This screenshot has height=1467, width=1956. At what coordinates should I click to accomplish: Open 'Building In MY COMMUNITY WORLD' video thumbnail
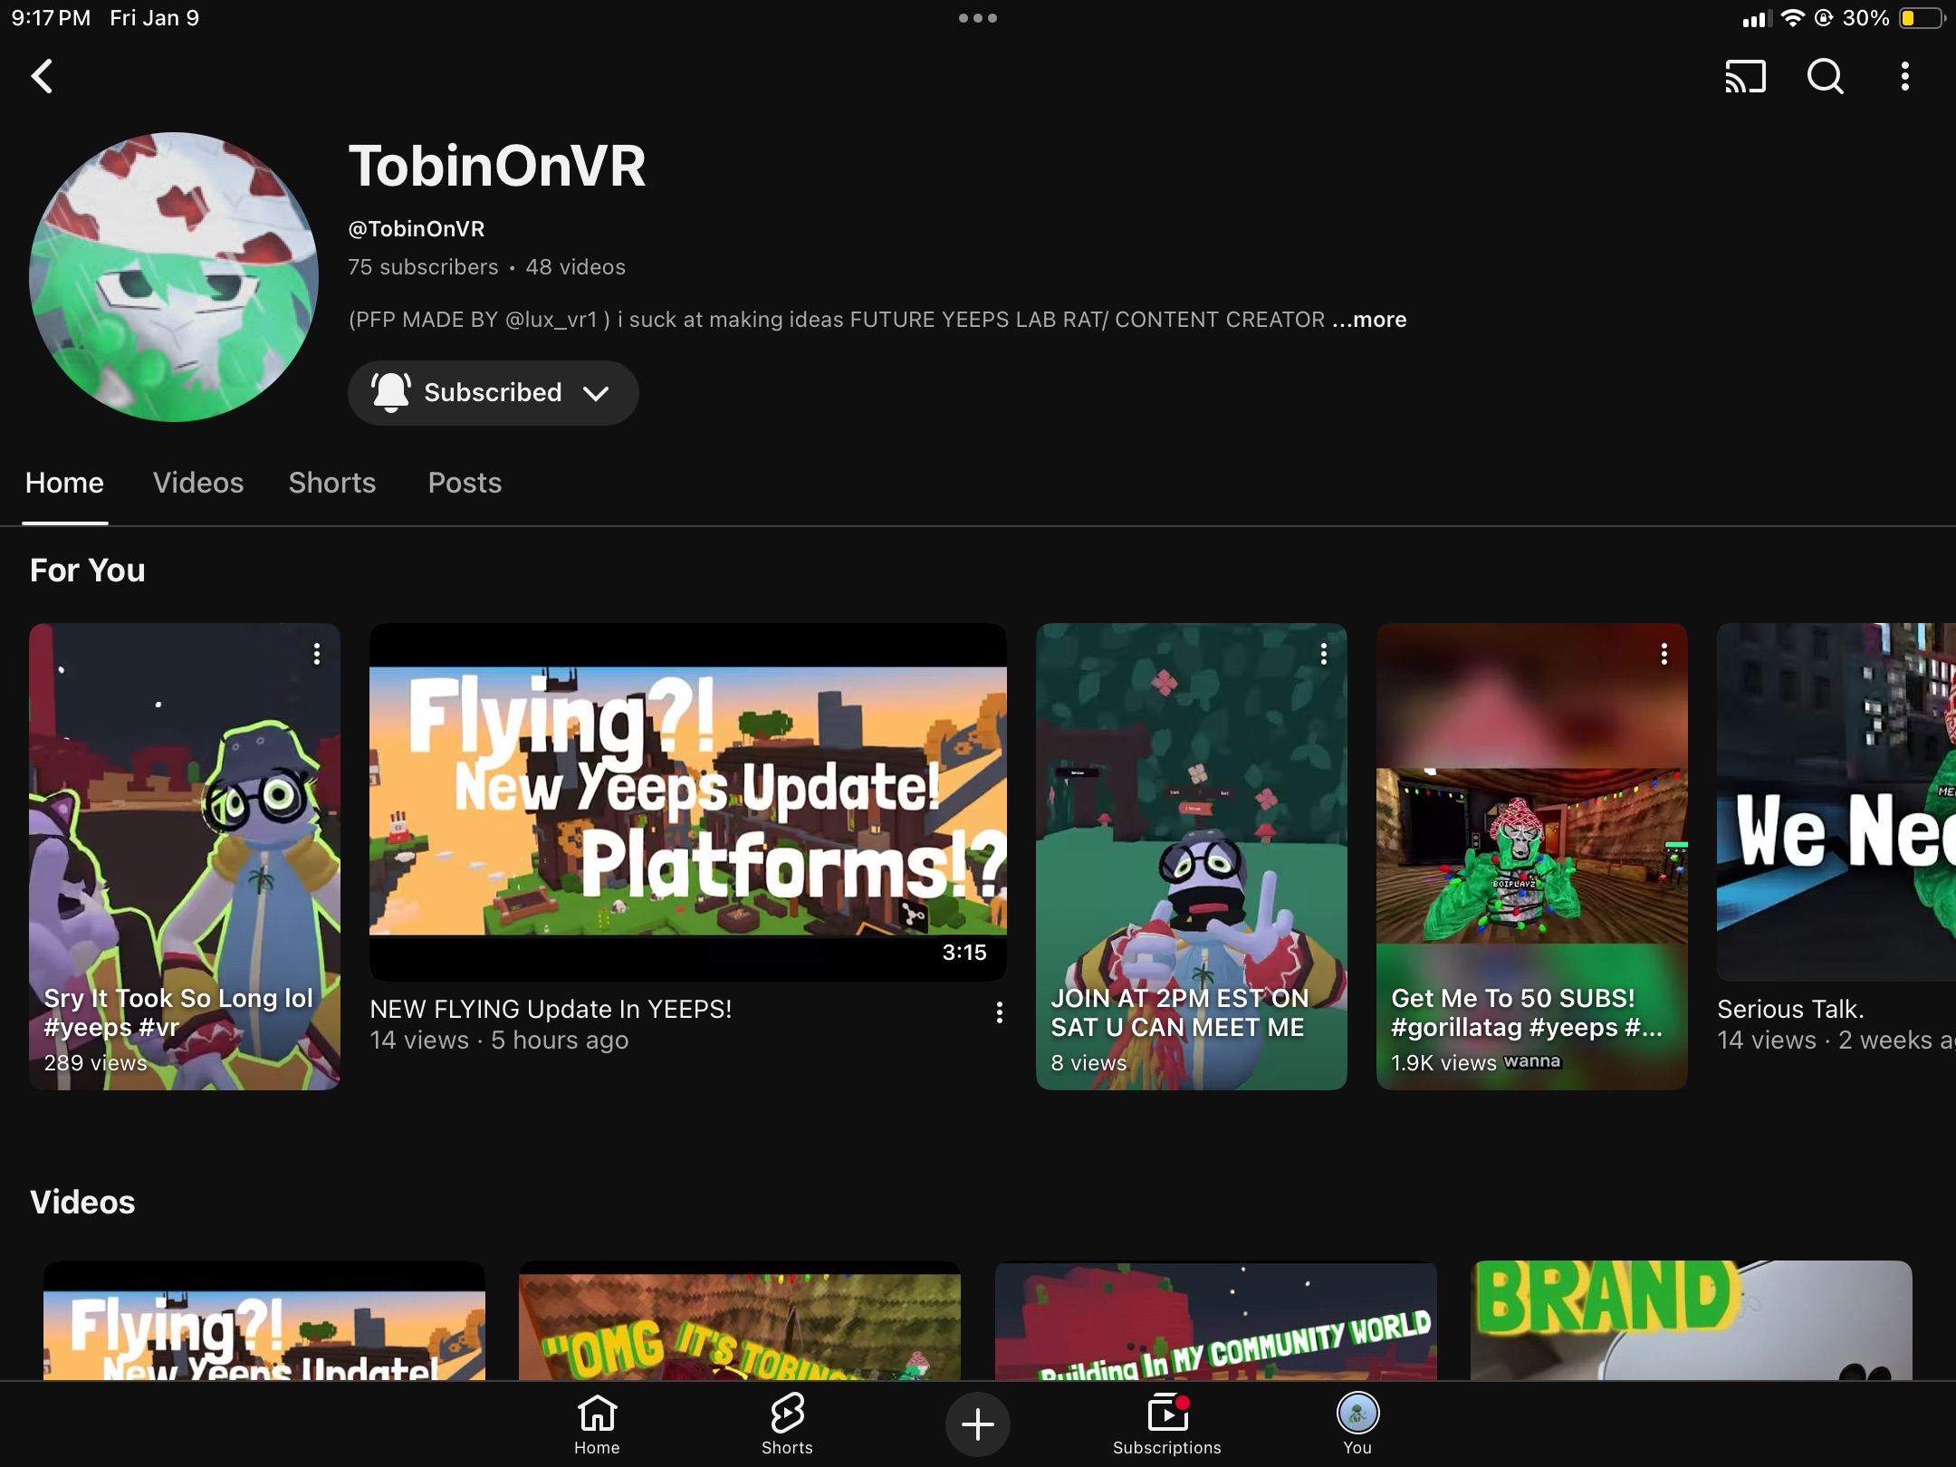click(x=1216, y=1320)
